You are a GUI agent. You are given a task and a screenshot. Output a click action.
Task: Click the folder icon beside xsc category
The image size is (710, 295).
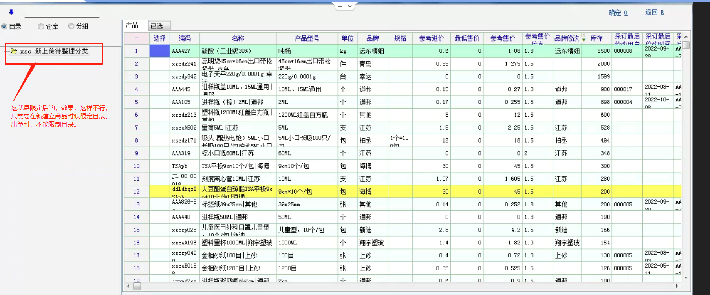pos(14,51)
